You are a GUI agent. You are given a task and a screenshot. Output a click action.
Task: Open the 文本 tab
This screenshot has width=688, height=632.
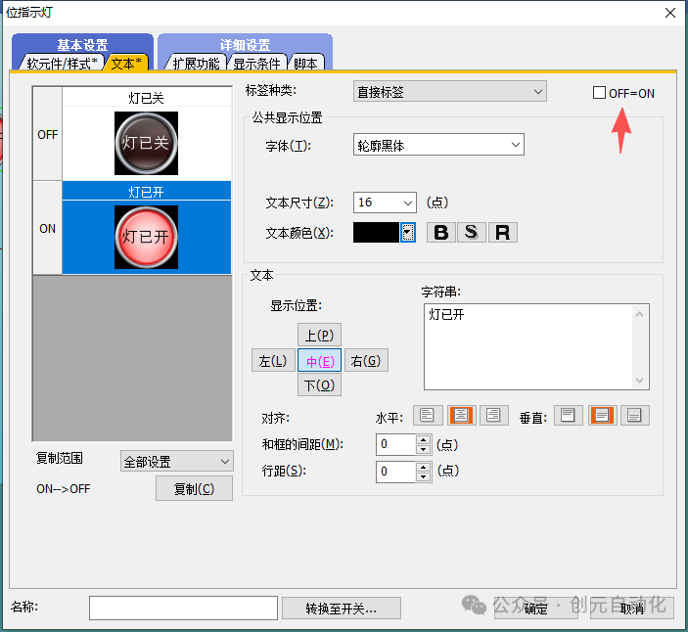coord(126,64)
